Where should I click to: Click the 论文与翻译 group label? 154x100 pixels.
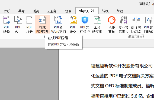point(136,36)
